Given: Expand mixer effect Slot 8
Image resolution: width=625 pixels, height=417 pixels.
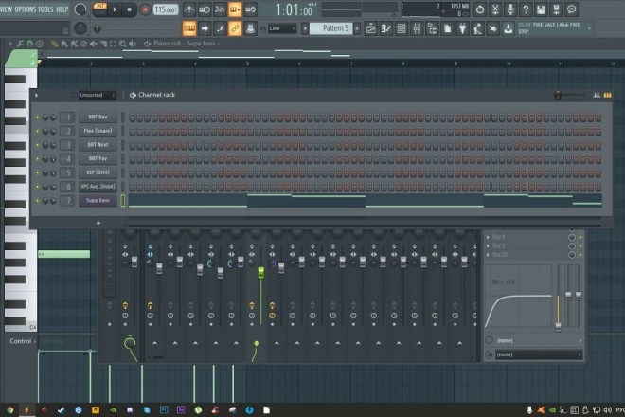Looking at the screenshot, I should coord(488,237).
